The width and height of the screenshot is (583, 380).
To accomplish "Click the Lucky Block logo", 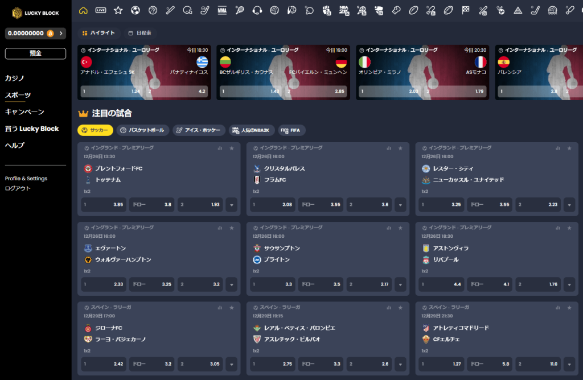I will 35,13.
